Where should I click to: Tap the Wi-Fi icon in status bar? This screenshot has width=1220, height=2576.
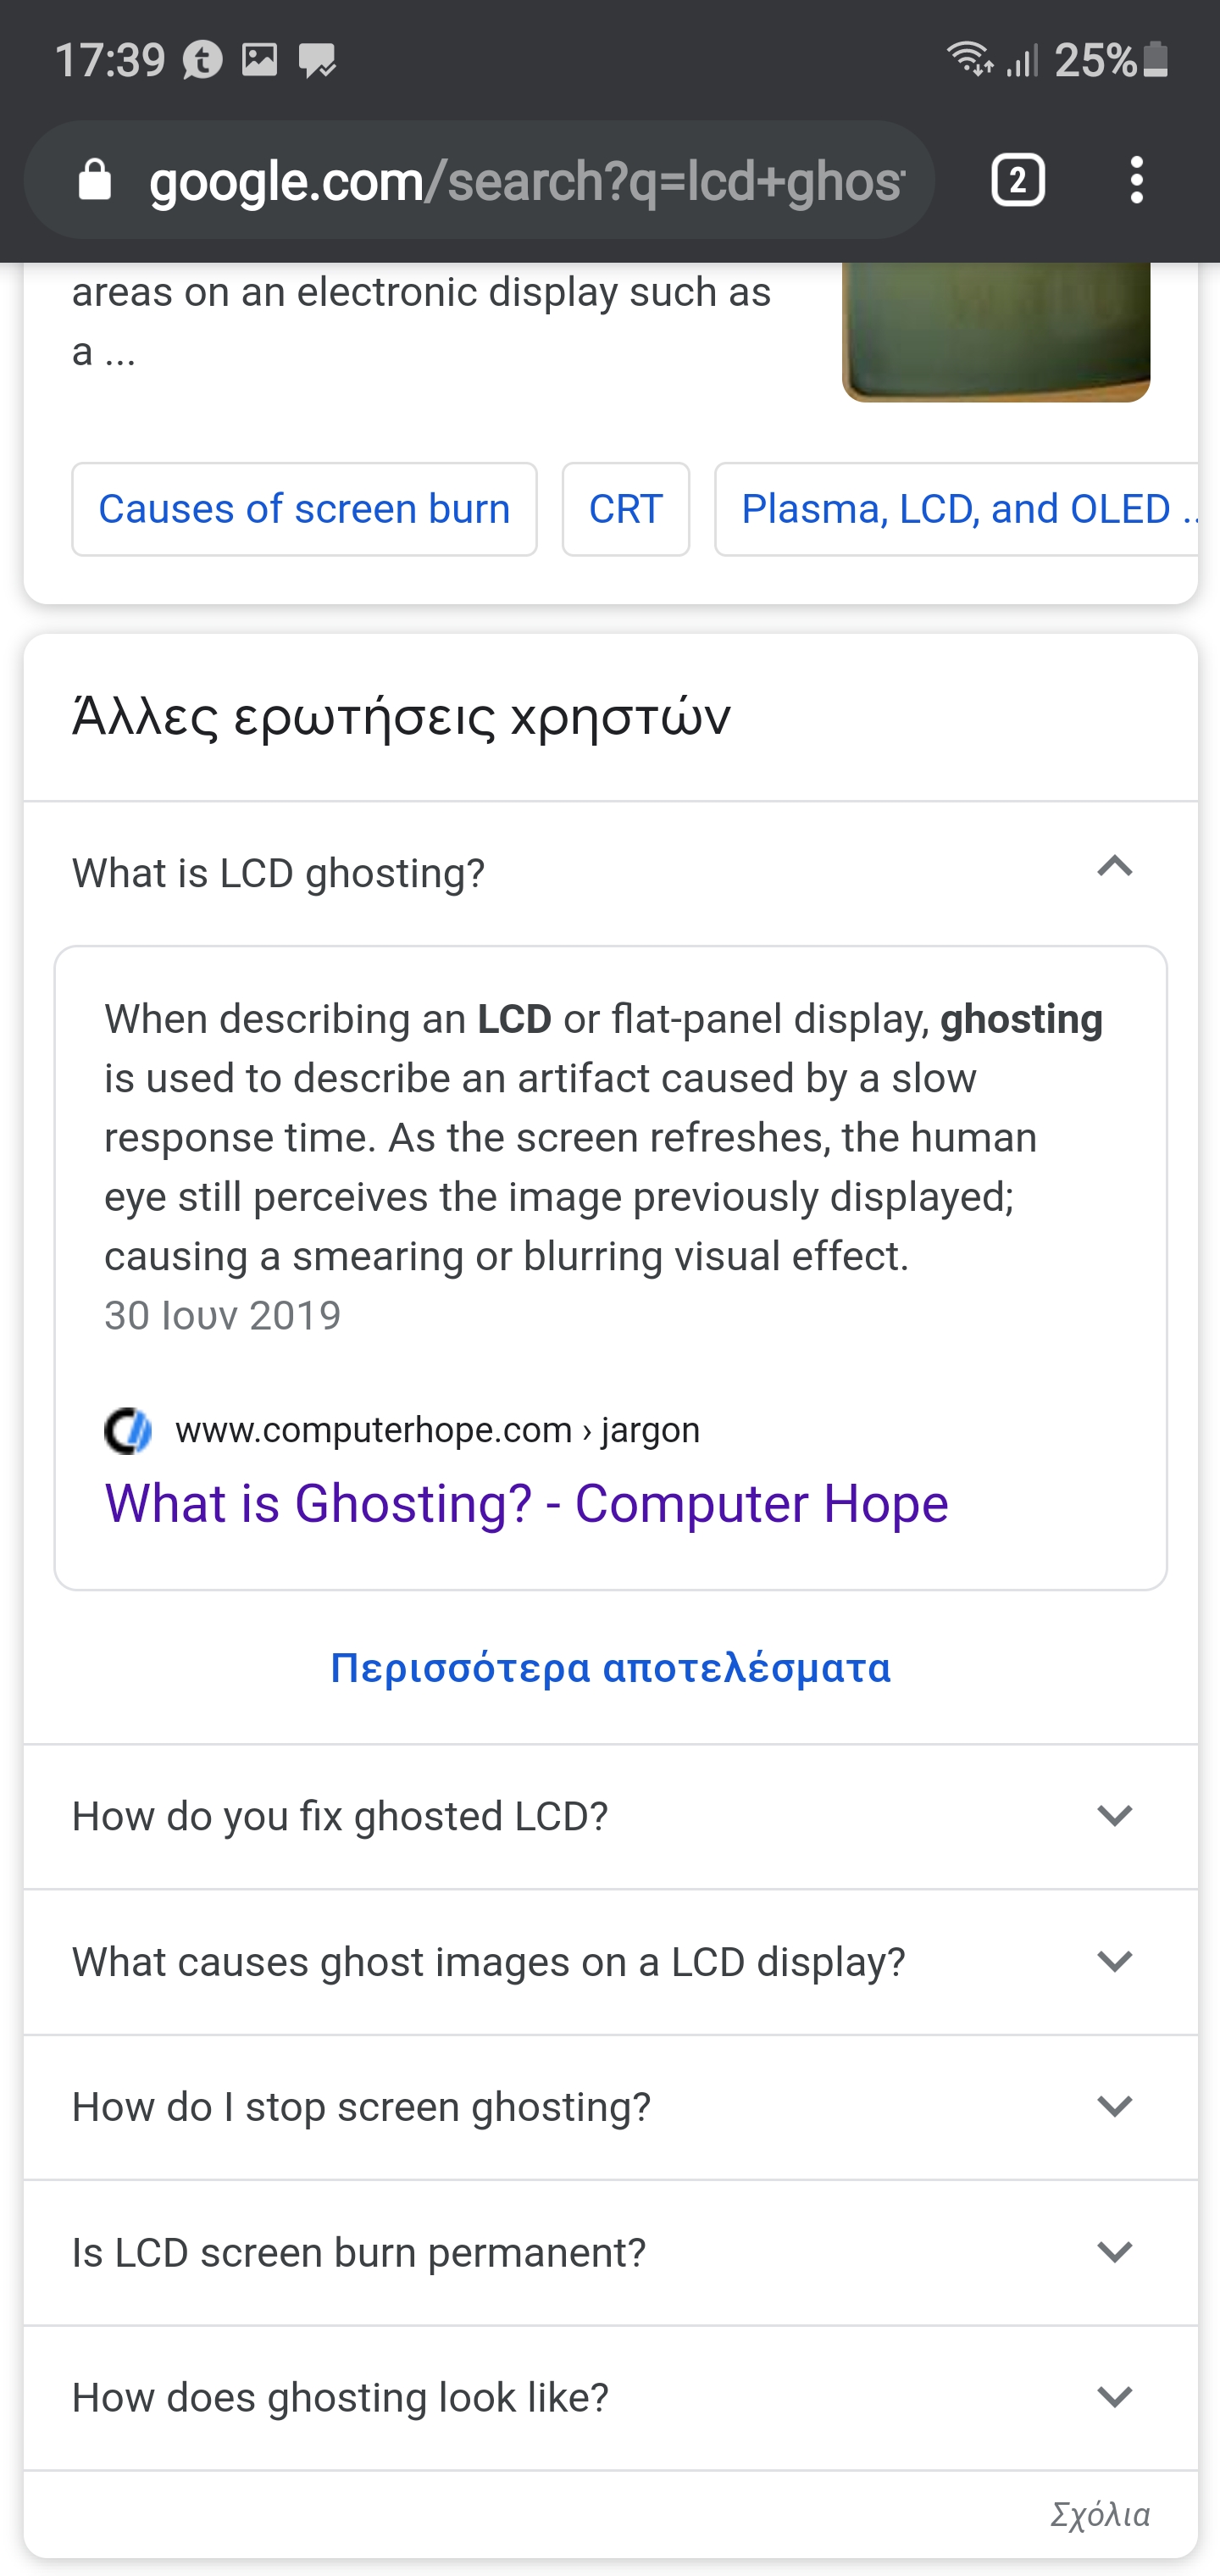pos(969,59)
